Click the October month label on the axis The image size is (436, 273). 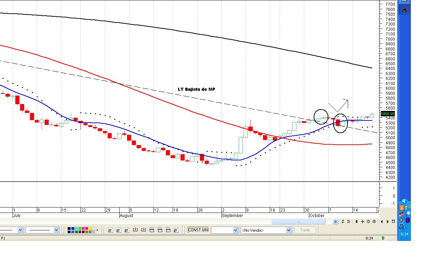pyautogui.click(x=317, y=216)
